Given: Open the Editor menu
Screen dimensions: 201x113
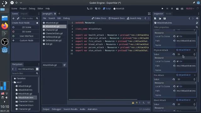Looking at the screenshot, I should (40, 8).
